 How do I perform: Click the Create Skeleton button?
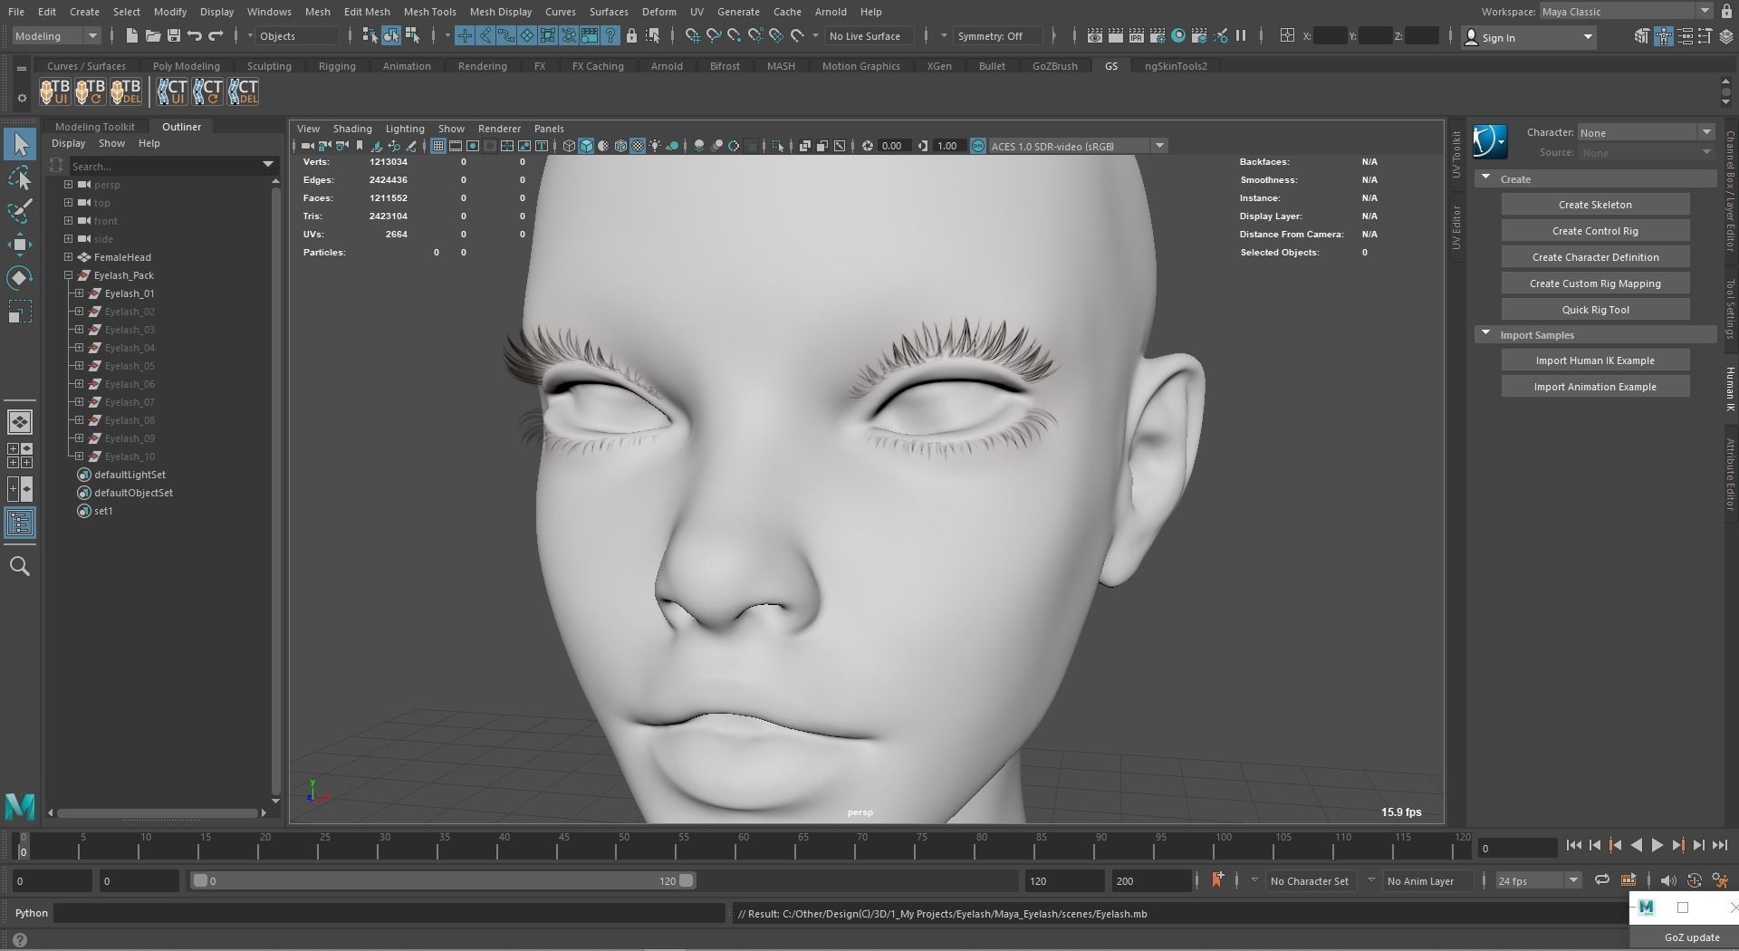(x=1595, y=205)
